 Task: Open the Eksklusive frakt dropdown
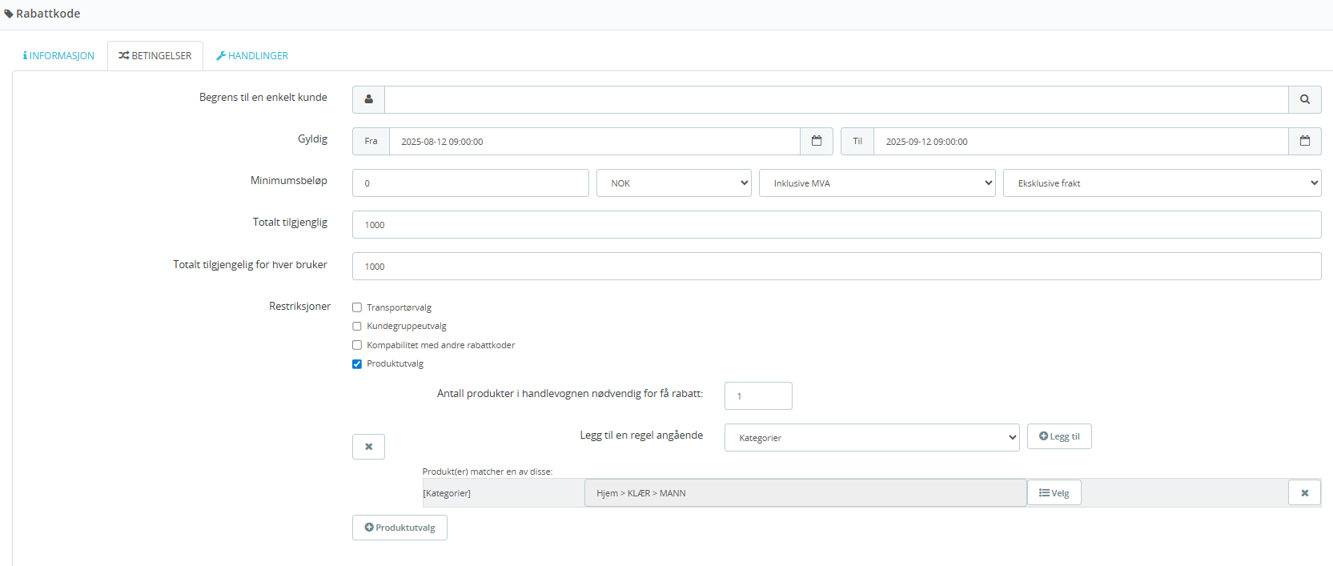pos(1161,183)
